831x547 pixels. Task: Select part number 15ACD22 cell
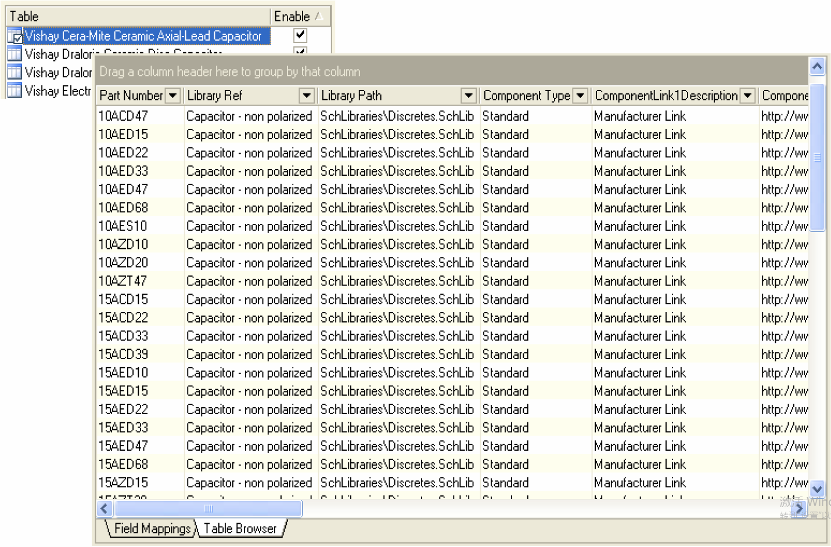click(x=140, y=317)
